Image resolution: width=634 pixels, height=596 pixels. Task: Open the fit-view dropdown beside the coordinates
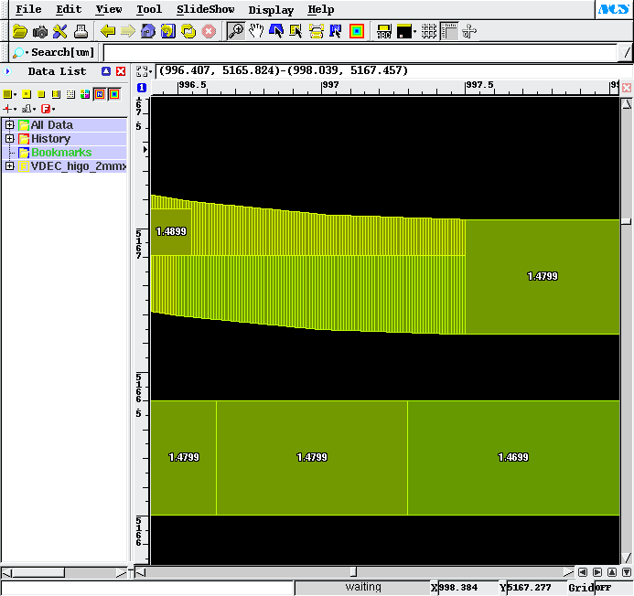[144, 71]
